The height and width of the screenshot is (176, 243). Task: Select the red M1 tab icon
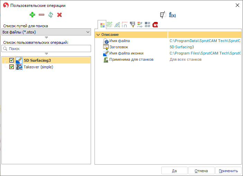point(155,25)
